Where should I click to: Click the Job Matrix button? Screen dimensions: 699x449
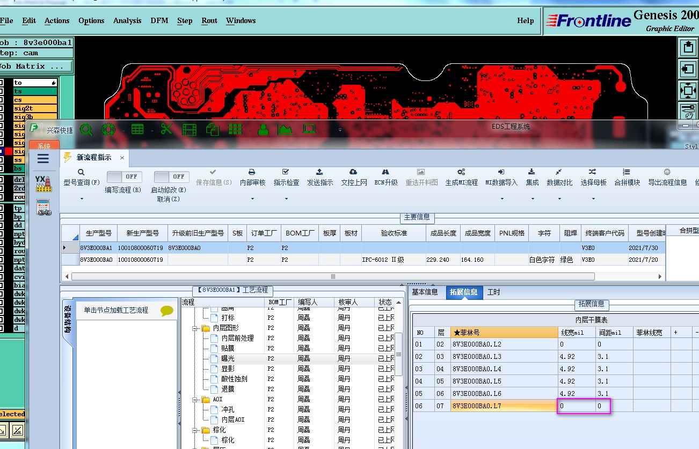pos(35,67)
